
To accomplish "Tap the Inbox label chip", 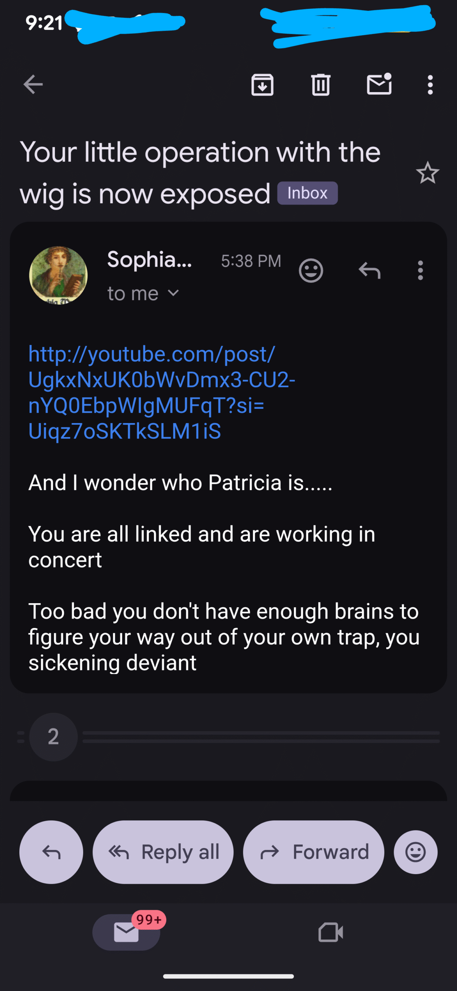I will tap(307, 193).
